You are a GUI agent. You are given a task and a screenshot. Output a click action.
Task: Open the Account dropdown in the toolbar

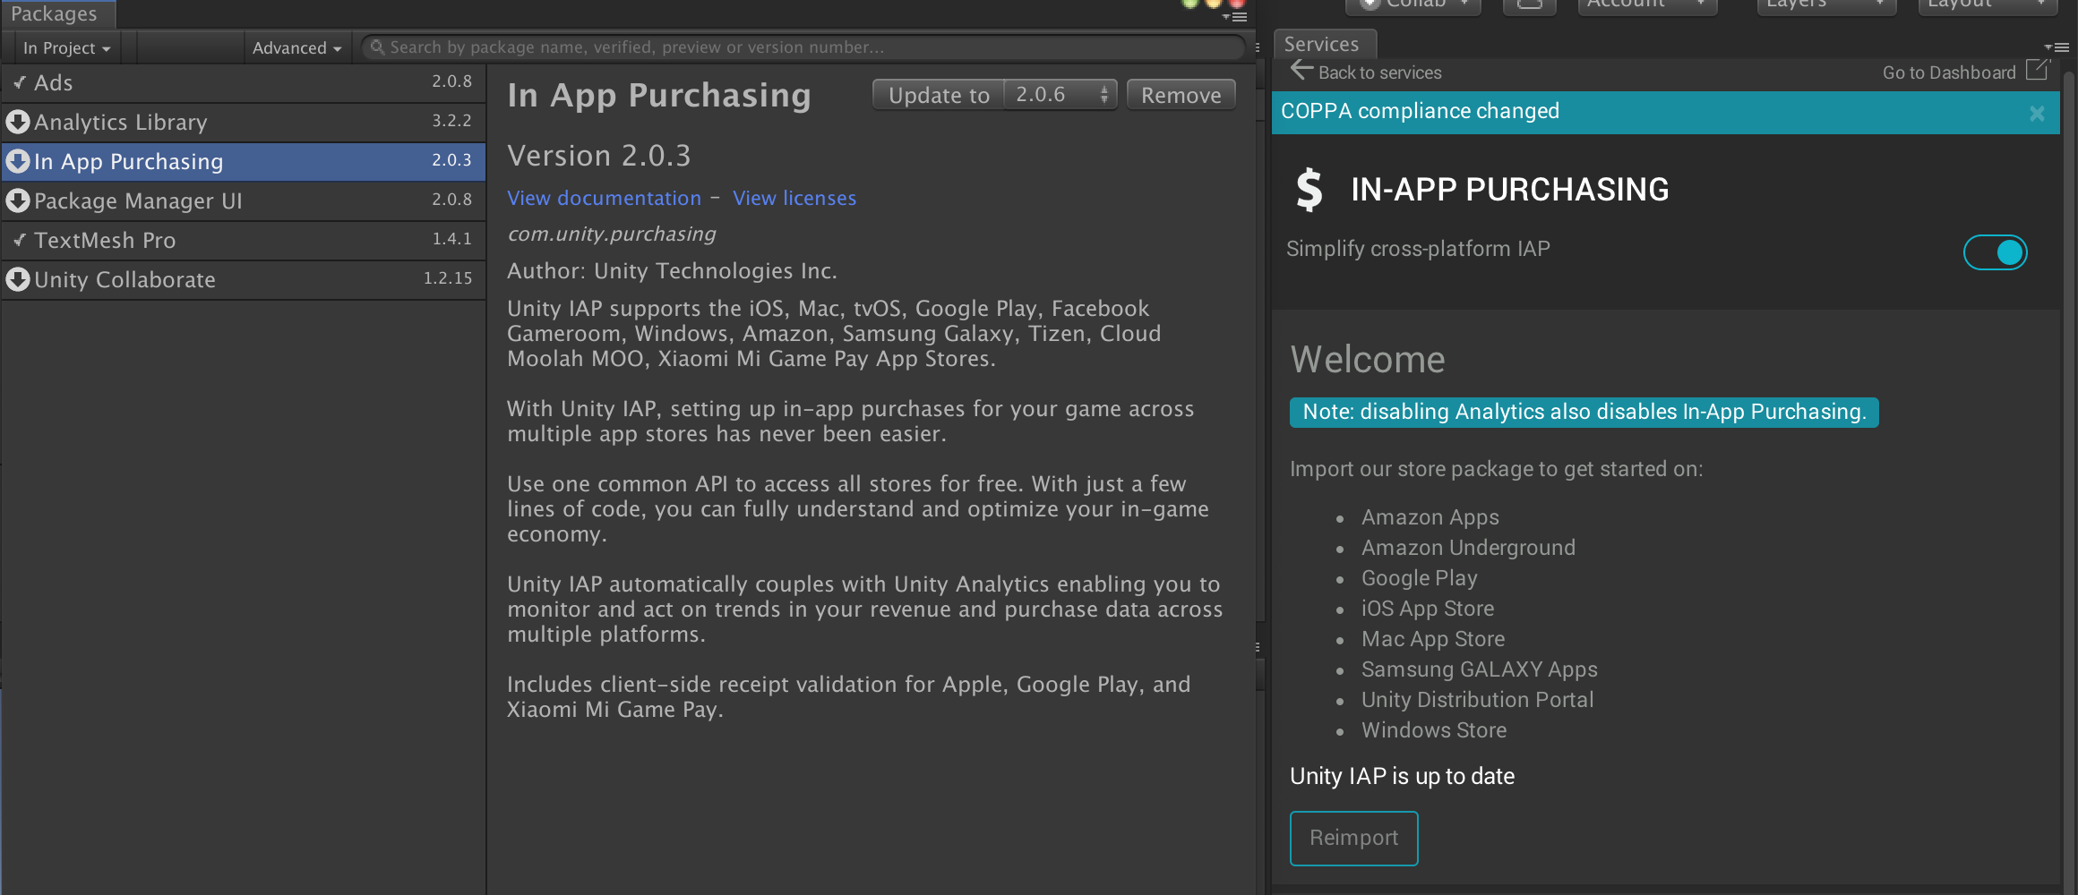(x=1647, y=5)
